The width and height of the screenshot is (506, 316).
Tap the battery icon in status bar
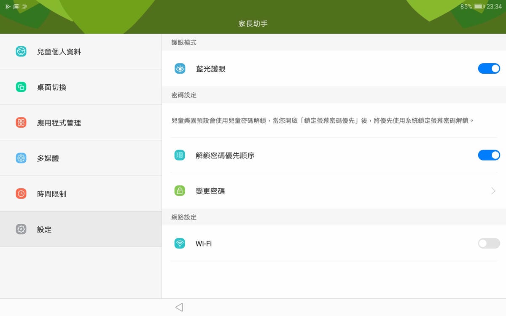[x=479, y=7]
